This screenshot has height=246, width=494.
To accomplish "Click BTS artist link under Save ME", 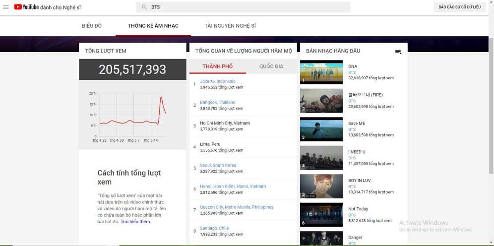I will (352, 129).
